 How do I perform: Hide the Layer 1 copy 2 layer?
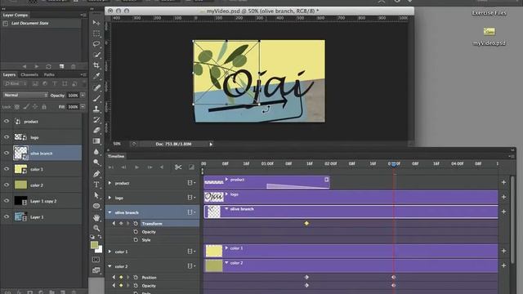point(7,201)
